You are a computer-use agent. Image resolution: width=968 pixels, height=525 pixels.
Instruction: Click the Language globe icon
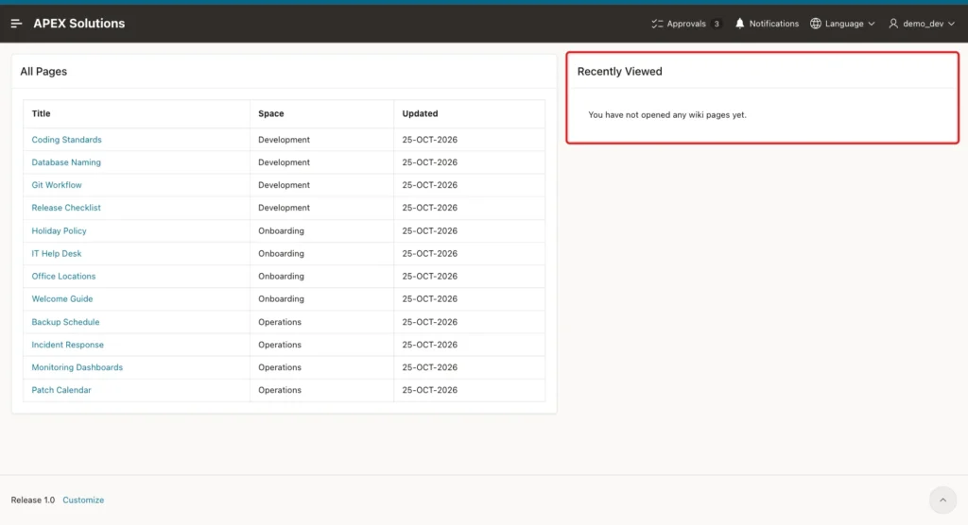coord(816,24)
